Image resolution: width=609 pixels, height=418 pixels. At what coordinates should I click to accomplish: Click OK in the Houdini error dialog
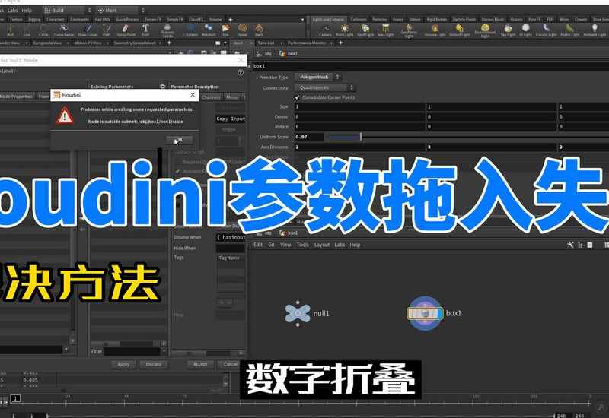click(178, 140)
